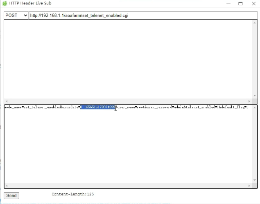Close the HTTP Header Live Sub window
This screenshot has width=260, height=204.
[254, 4]
